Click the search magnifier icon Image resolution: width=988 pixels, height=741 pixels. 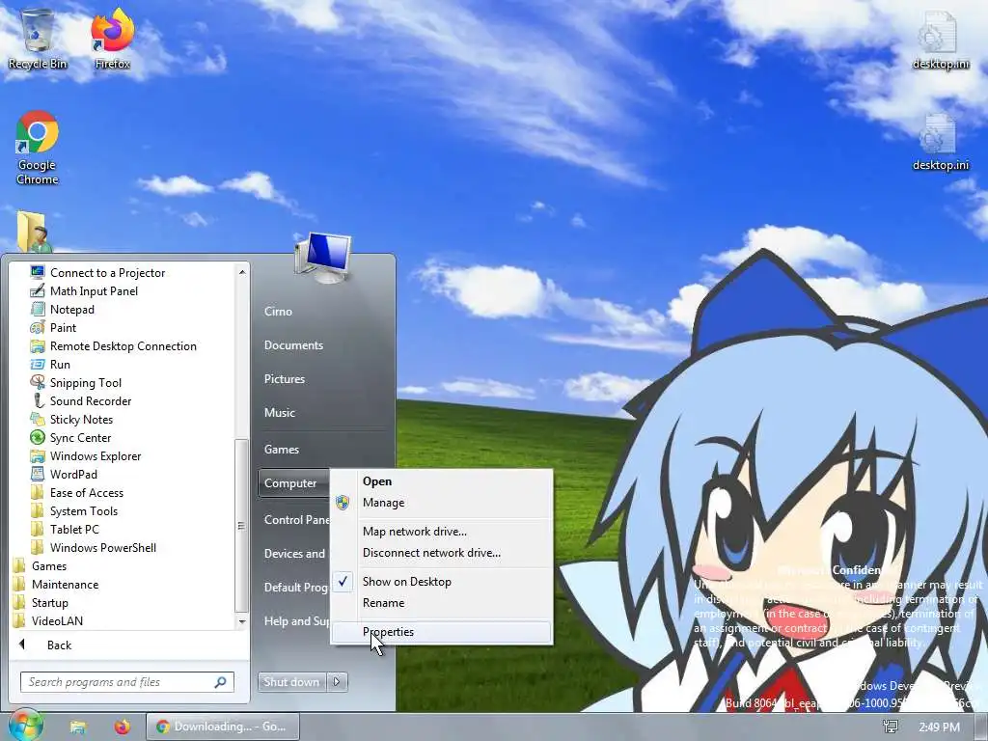[x=220, y=682]
